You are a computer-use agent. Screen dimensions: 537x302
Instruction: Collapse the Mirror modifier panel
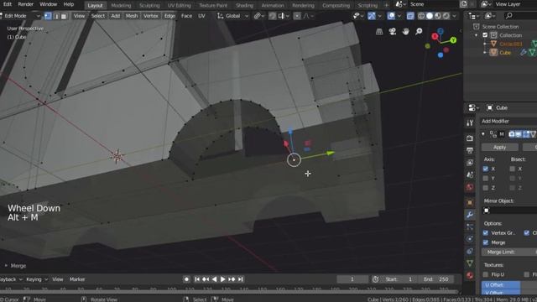click(483, 134)
